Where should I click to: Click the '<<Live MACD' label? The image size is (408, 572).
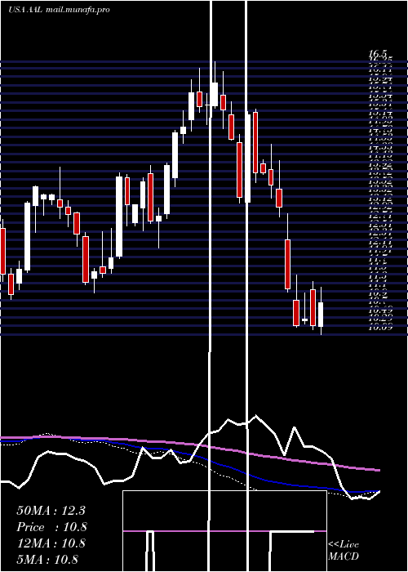[344, 551]
